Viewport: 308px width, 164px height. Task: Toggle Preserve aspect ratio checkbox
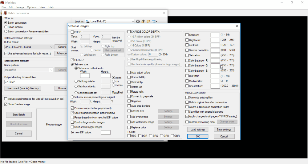[72, 108]
